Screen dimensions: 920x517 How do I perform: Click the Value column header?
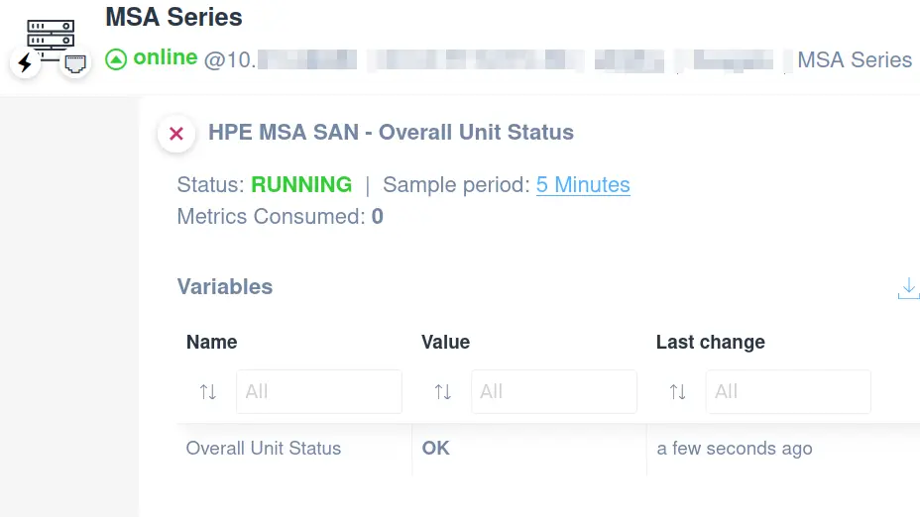445,343
